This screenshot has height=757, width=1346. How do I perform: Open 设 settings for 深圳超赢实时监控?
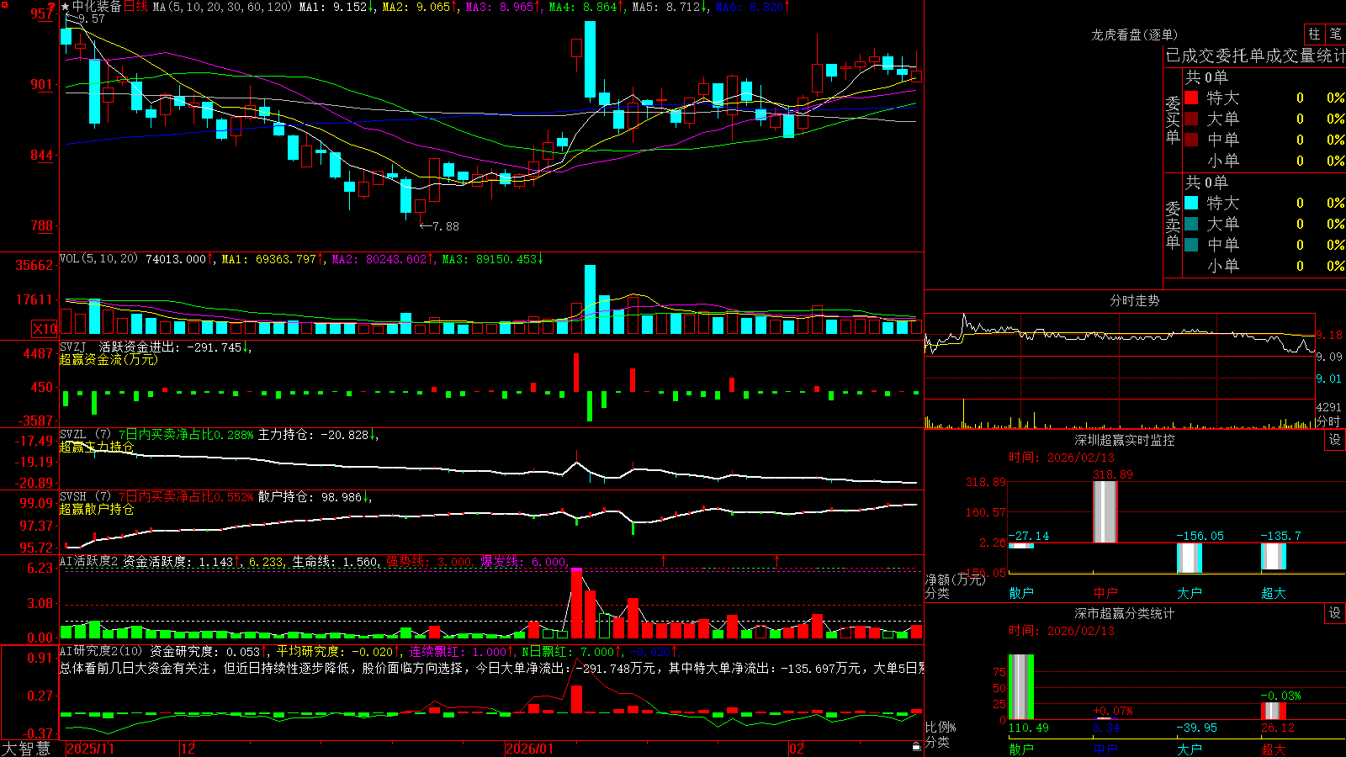tap(1335, 440)
